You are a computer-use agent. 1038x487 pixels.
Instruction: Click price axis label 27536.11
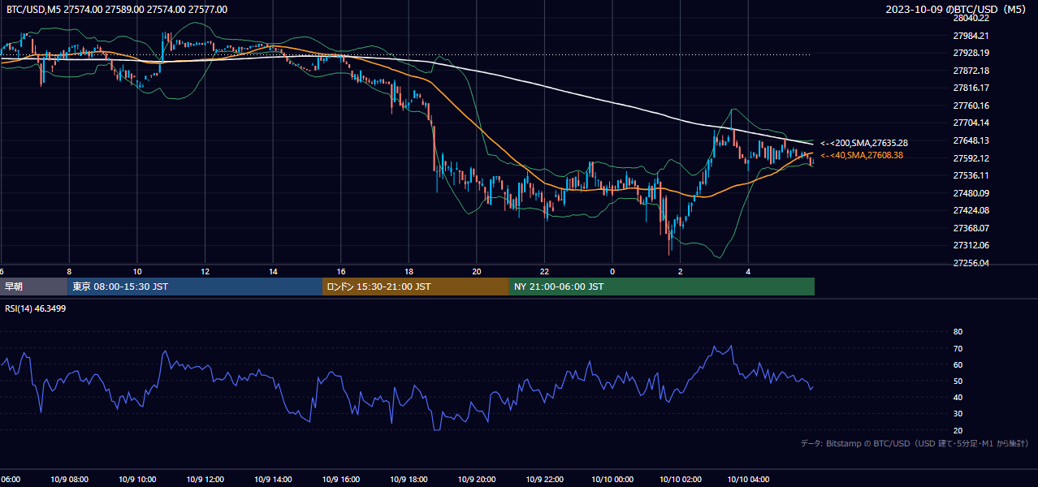click(x=971, y=175)
